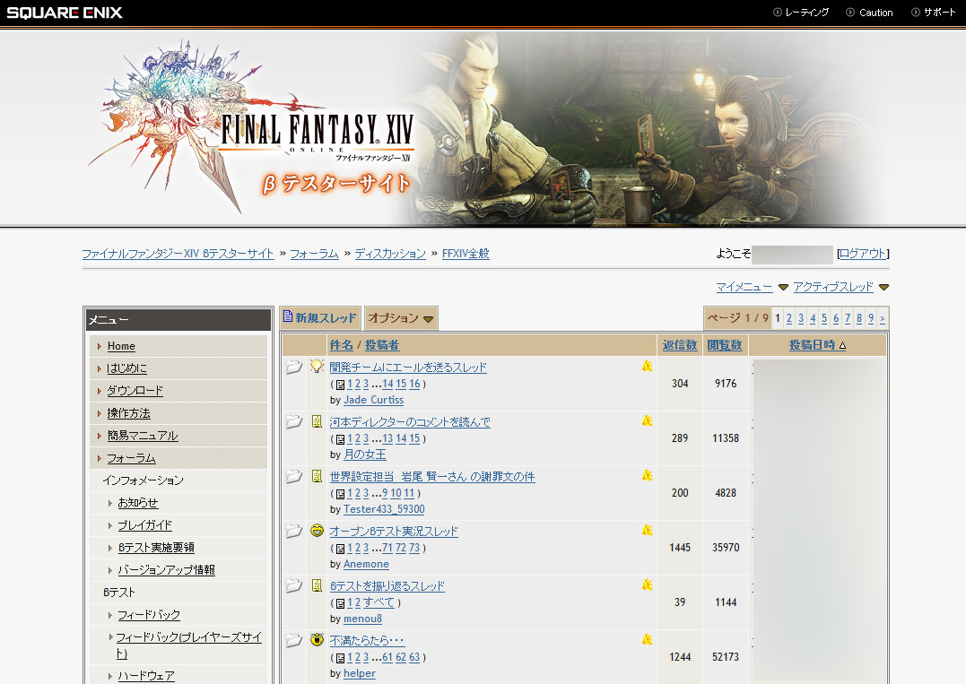Click すべて link in βテストを振り返るスレッド
The image size is (966, 684).
point(379,602)
